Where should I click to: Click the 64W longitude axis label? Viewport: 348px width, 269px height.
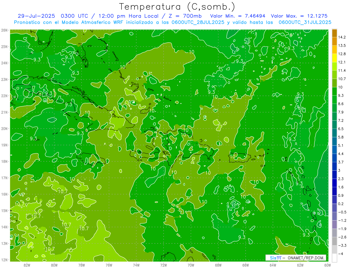(x=273, y=265)
